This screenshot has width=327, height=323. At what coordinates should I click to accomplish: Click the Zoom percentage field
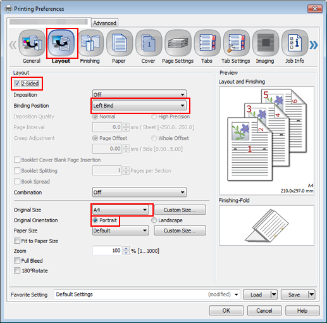107,251
